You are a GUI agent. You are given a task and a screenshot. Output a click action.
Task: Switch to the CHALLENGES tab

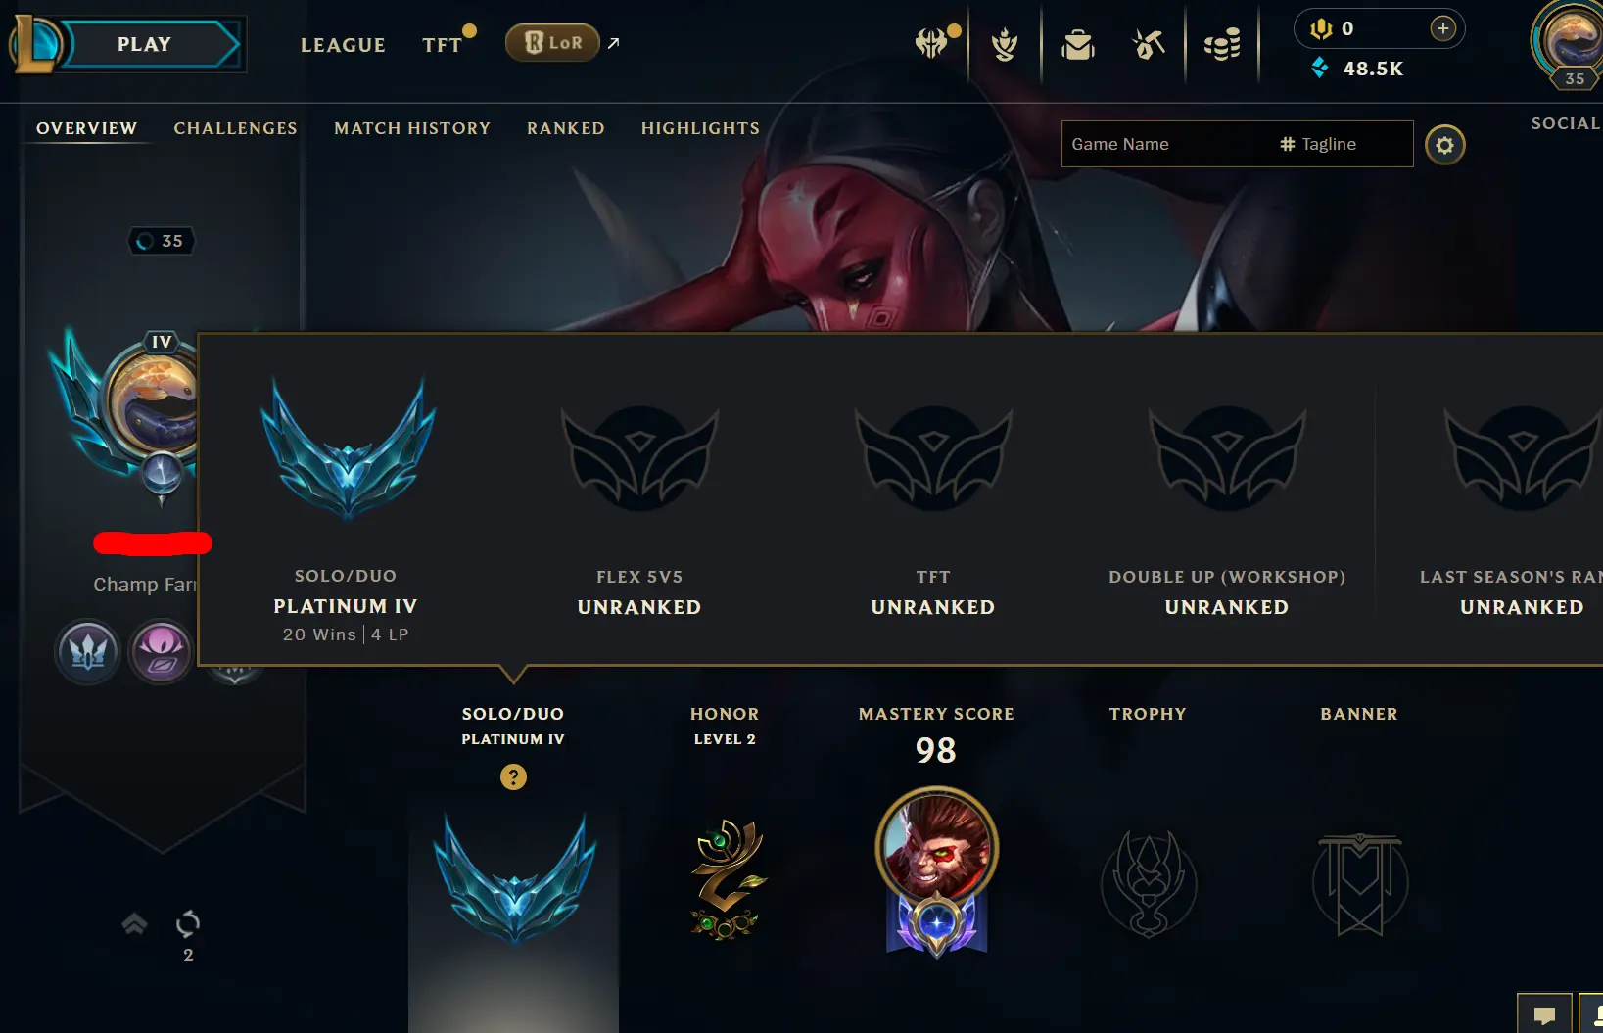pos(235,128)
